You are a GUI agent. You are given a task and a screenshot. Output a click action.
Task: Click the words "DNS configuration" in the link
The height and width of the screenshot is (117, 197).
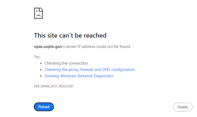[119, 70]
